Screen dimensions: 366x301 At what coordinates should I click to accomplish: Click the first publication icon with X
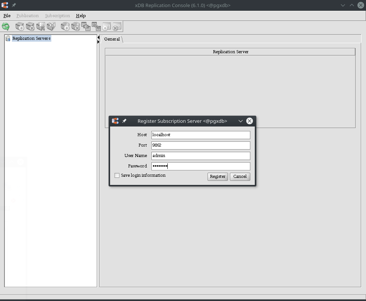point(30,26)
